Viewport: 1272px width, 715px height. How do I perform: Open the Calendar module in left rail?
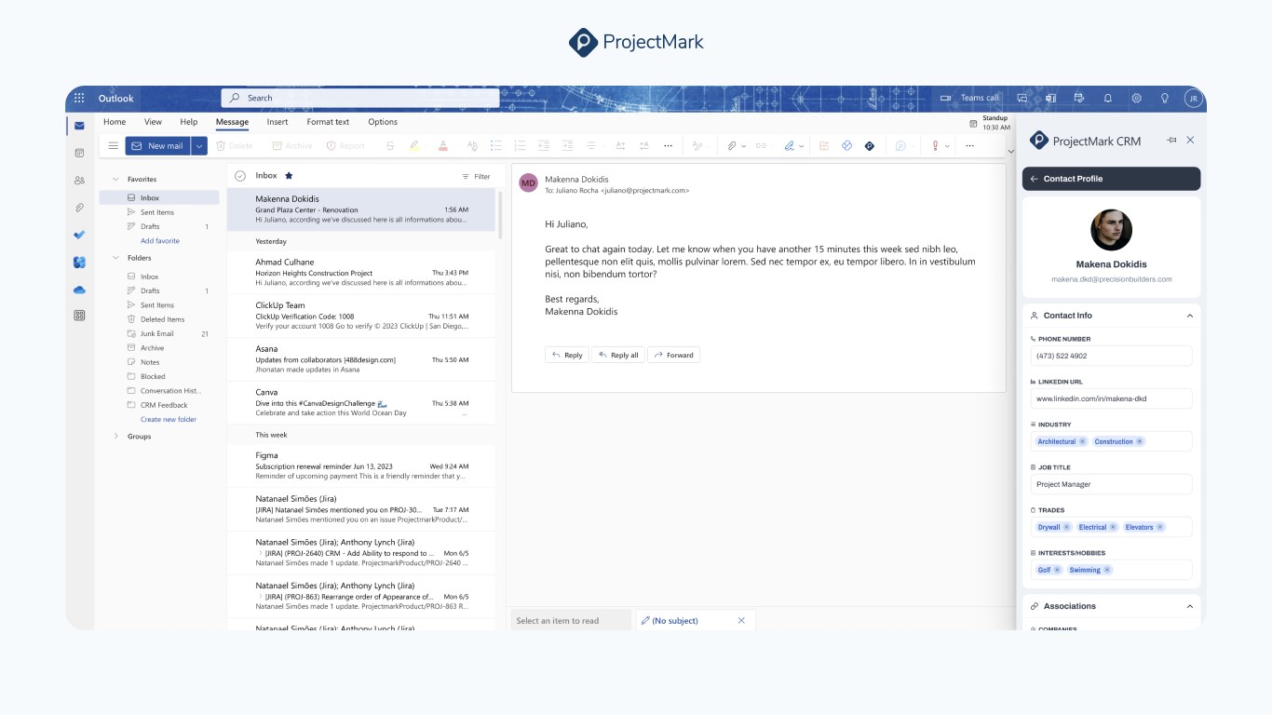tap(79, 153)
